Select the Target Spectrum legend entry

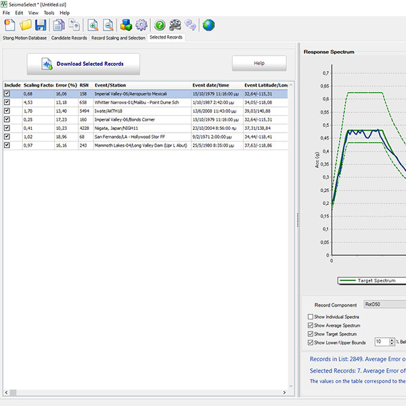(372, 280)
